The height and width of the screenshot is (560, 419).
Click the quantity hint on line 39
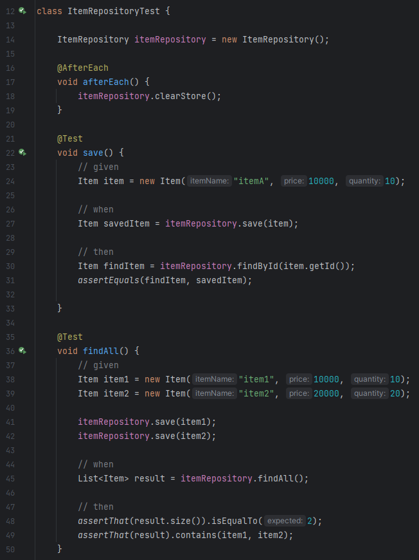tap(370, 393)
